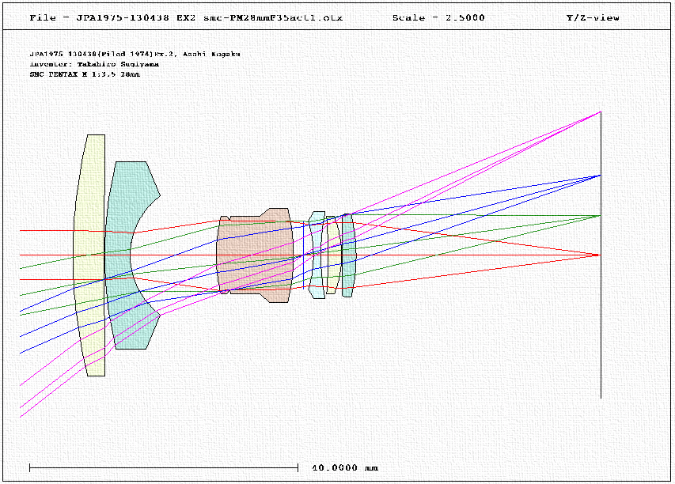This screenshot has height=484, width=675.
Task: Select the rearmost teal lens element
Action: pos(349,255)
